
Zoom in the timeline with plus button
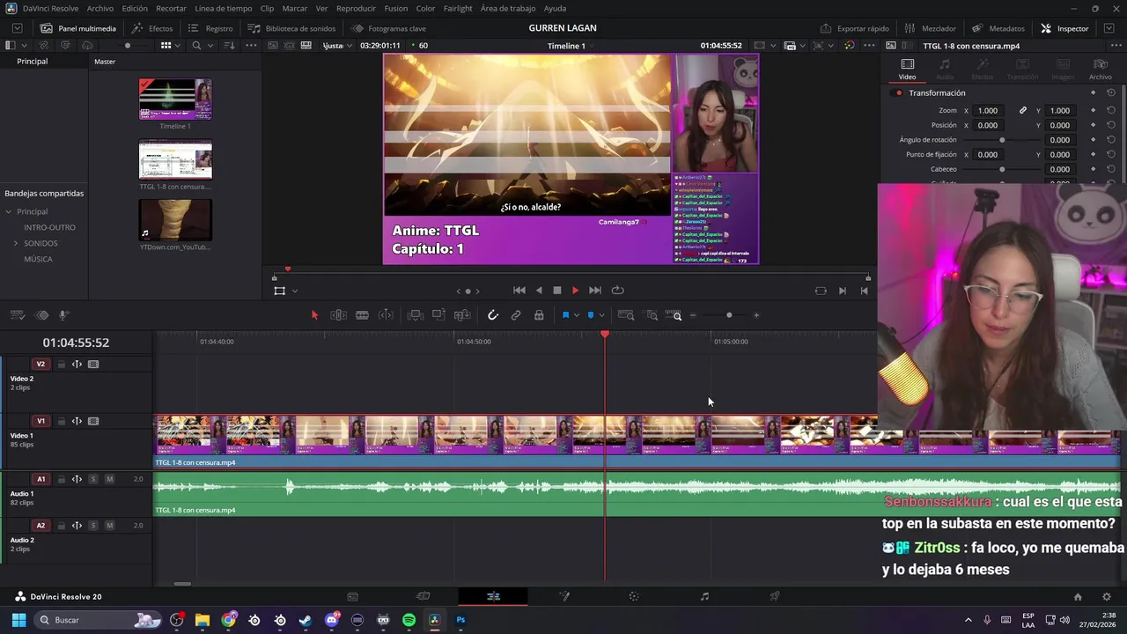756,315
